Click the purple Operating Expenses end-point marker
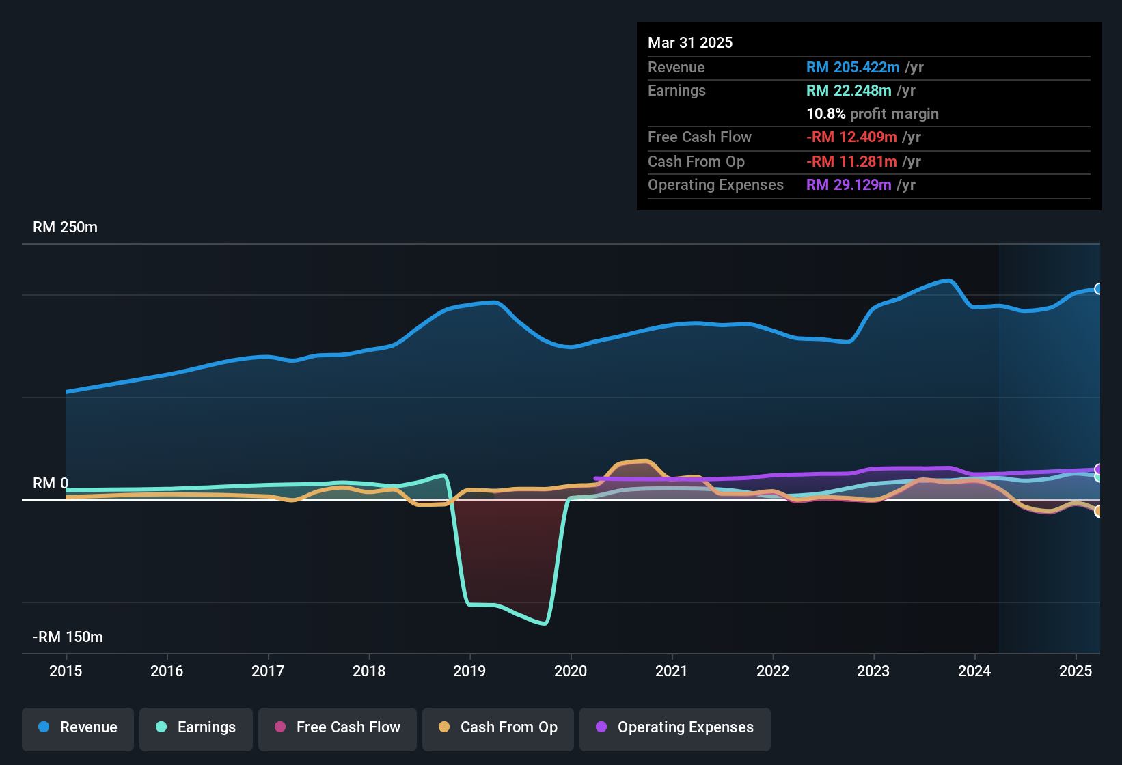Image resolution: width=1122 pixels, height=765 pixels. click(x=1099, y=469)
